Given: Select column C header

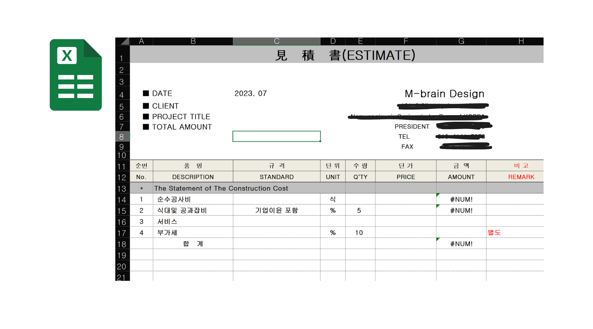Looking at the screenshot, I should tap(276, 41).
